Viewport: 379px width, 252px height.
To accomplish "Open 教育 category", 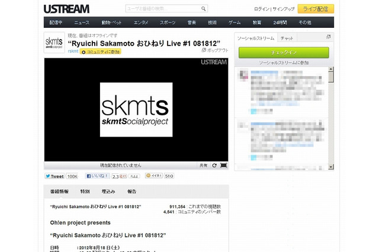I will click(x=257, y=22).
